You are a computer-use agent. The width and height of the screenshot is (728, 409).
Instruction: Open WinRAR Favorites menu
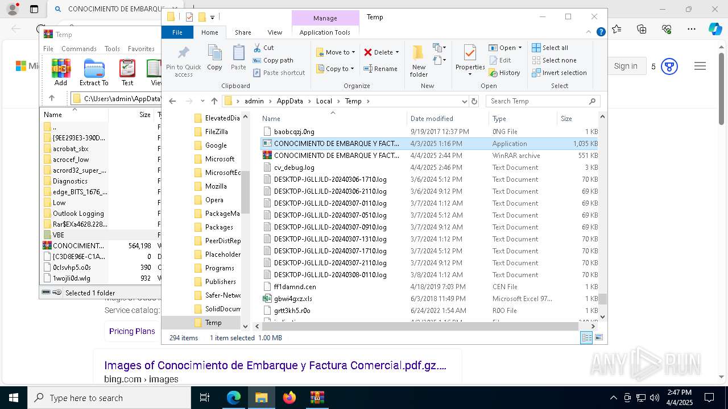[141, 49]
